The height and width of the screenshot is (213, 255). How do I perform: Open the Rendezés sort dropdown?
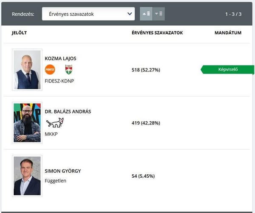[88, 14]
